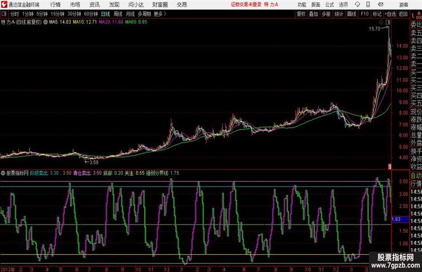Viewport: 422px width, 272px height.
Task: Add stock via +自选 button
Action: coord(390,14)
